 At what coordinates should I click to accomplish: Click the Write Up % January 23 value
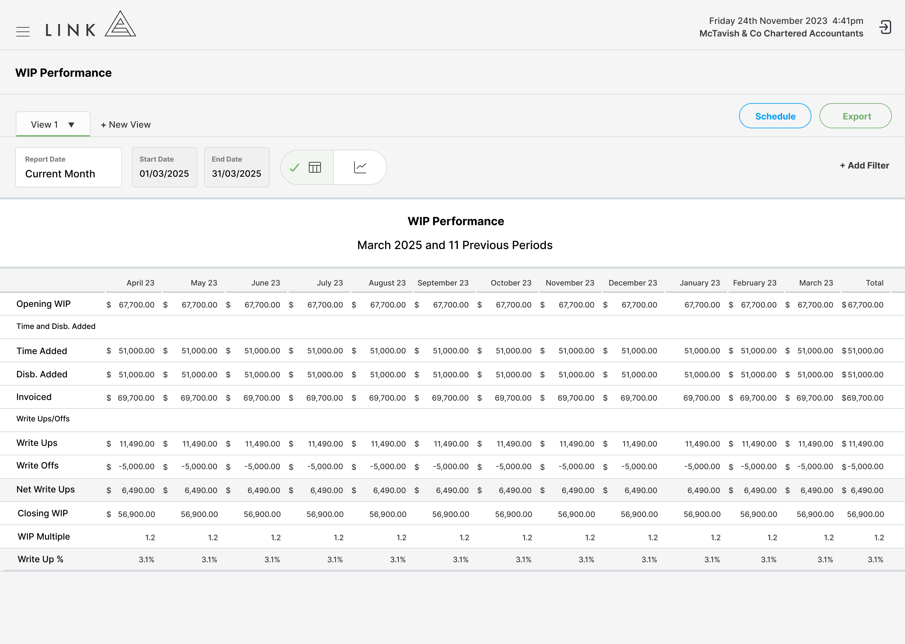click(x=712, y=560)
